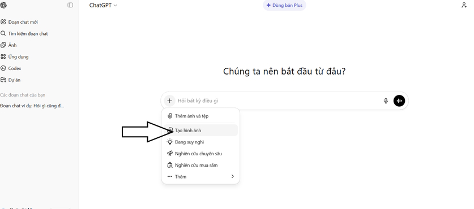The width and height of the screenshot is (474, 209).
Task: Select Nghiên cứu mua sắm menu option
Action: coord(200,165)
